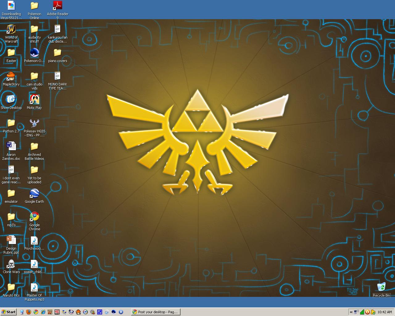Select the Master Of Puppets.mp3 file

coord(34,287)
